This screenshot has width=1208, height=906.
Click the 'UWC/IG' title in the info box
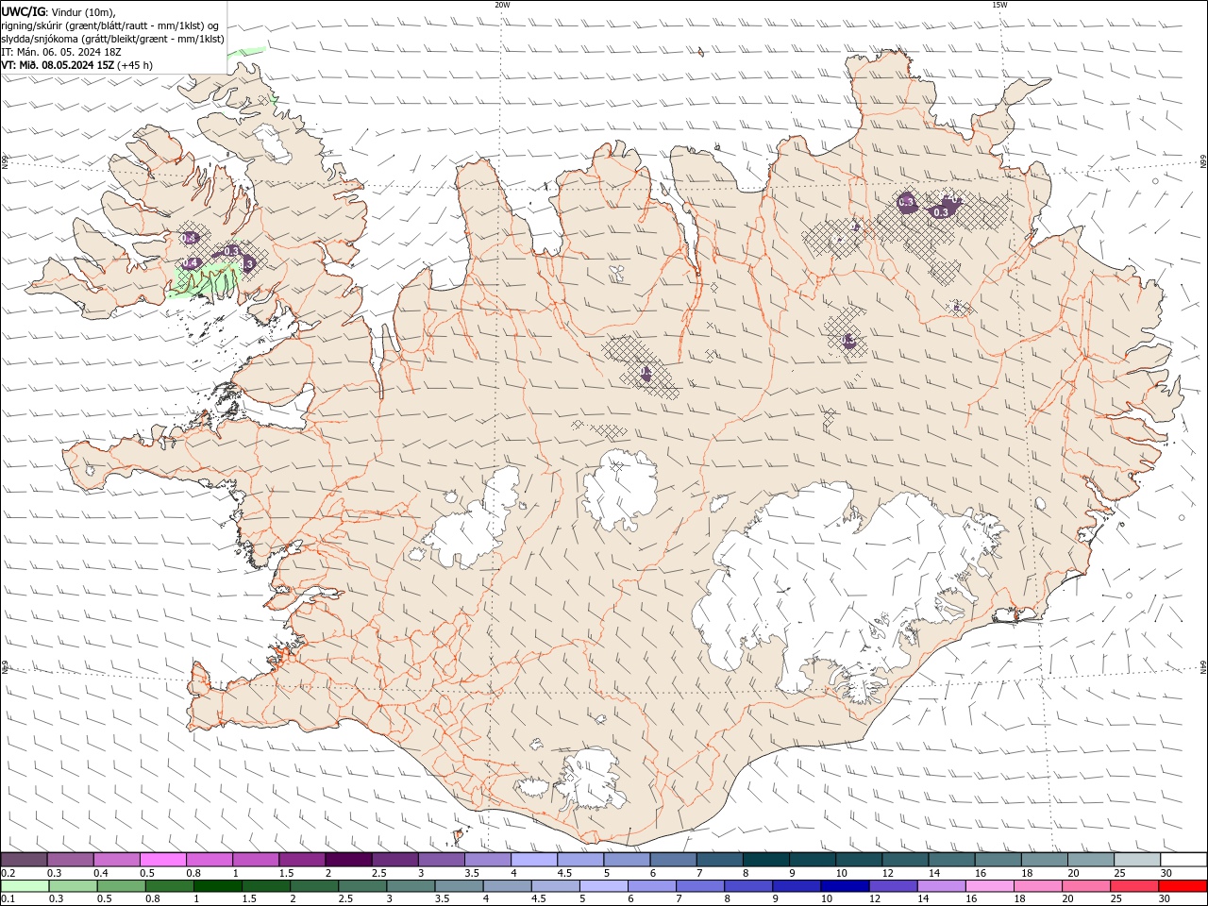pos(23,11)
